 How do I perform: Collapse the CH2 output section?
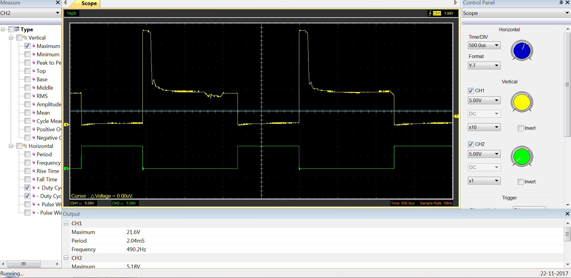point(66,257)
